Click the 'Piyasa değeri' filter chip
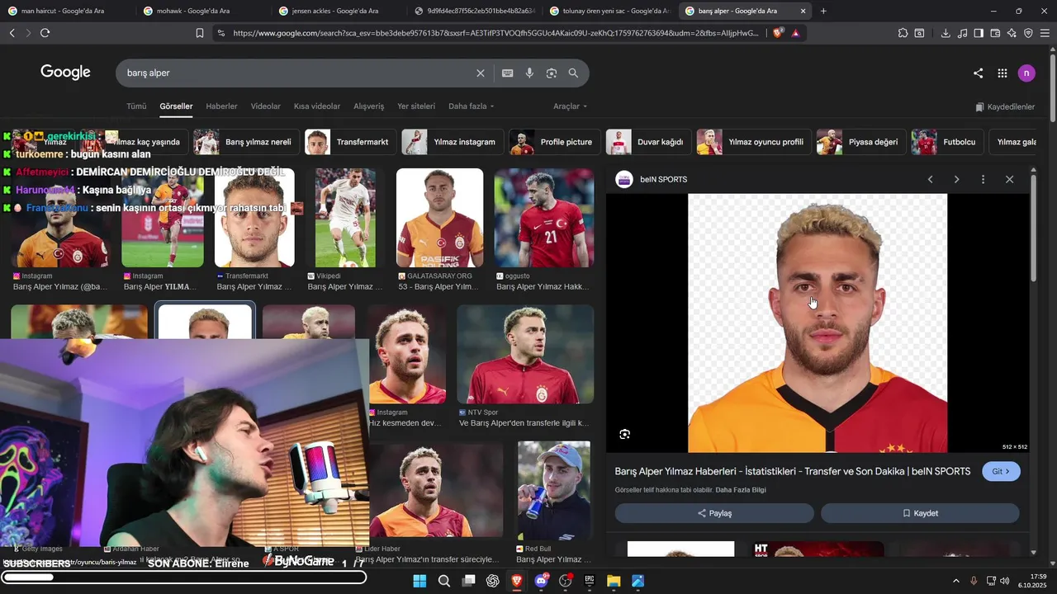 [x=861, y=142]
